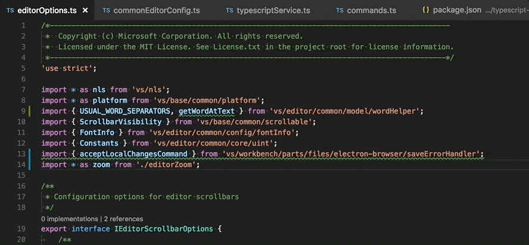Click the braces icon on package.json tab
529x245 pixels.
[x=426, y=10]
